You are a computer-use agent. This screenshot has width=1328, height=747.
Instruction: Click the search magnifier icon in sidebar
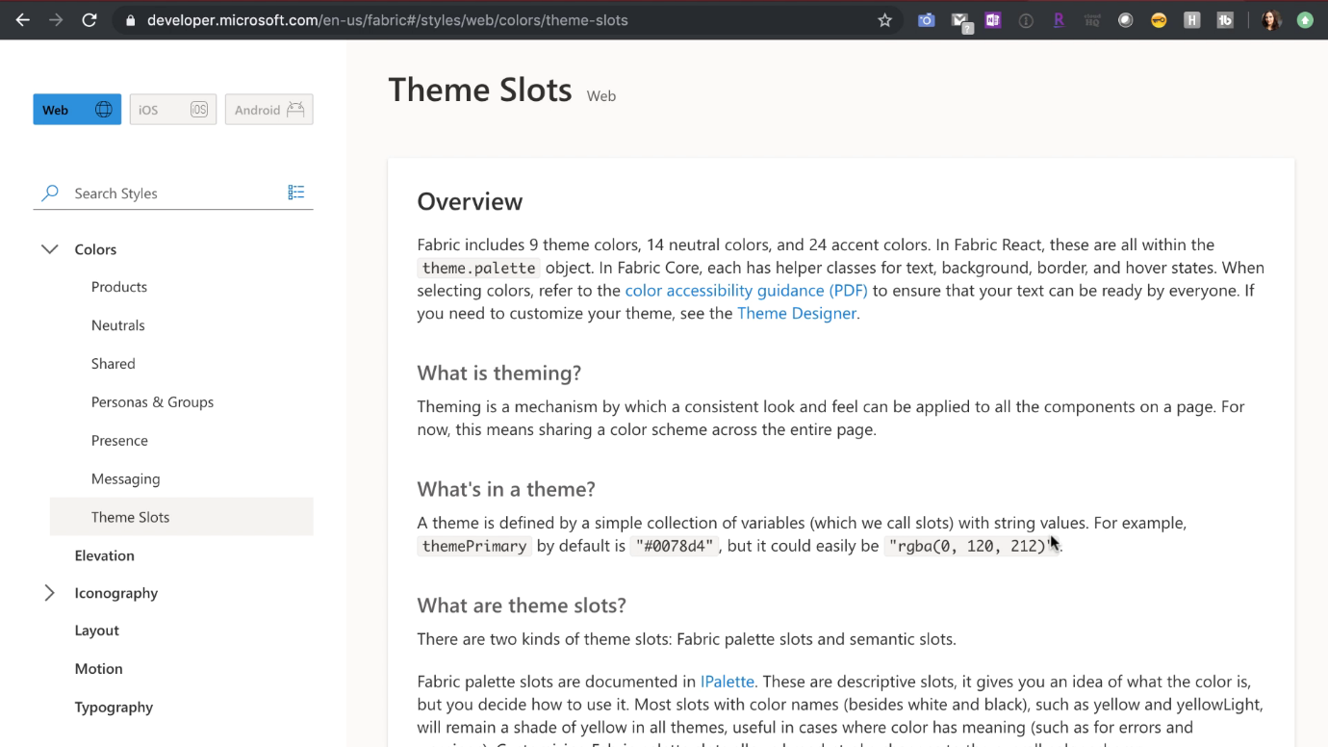click(x=50, y=193)
